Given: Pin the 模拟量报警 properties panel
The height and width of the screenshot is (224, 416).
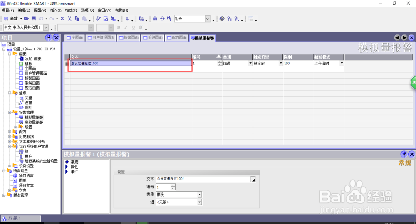Looking at the screenshot, I should [x=404, y=154].
